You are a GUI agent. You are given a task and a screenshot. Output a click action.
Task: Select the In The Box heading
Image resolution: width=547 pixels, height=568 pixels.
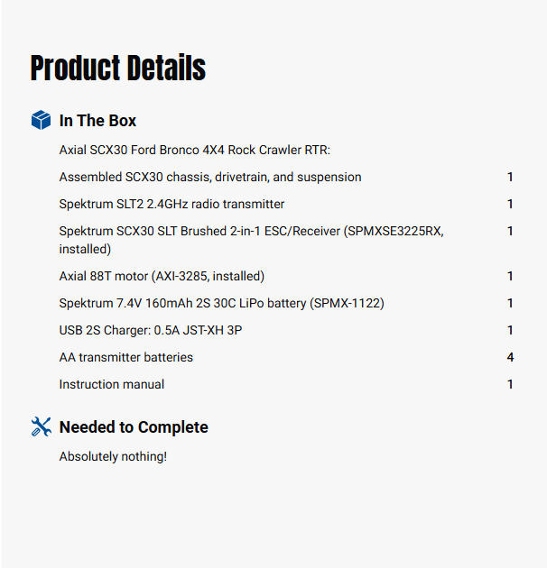[x=97, y=121]
